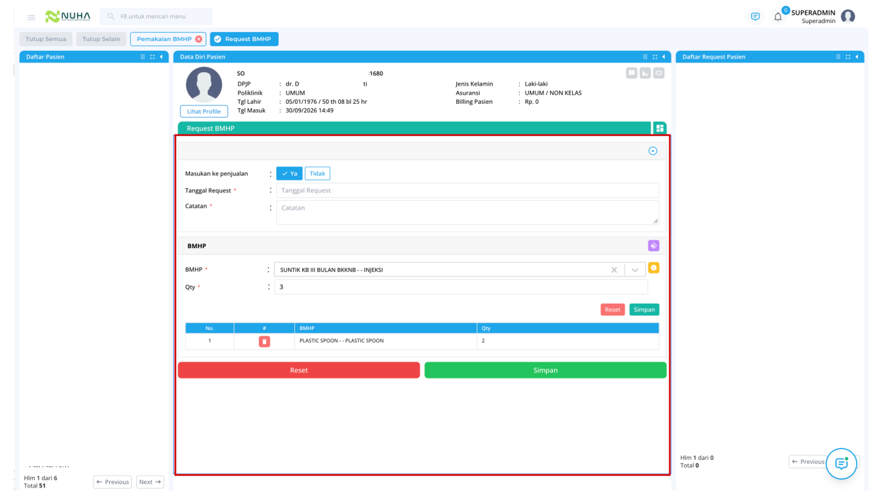Open the floating chat bubble
The image size is (882, 496).
coord(841,463)
